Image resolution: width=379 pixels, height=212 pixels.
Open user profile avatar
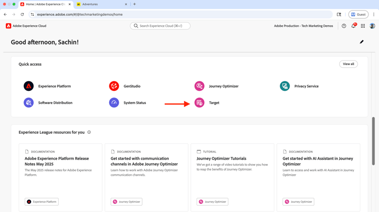(x=372, y=26)
